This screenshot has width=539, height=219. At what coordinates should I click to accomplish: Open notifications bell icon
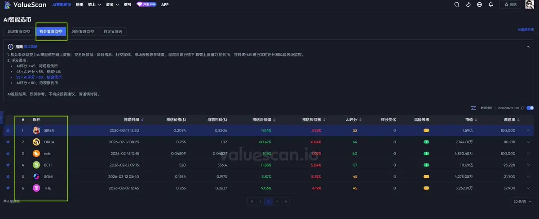click(490, 4)
